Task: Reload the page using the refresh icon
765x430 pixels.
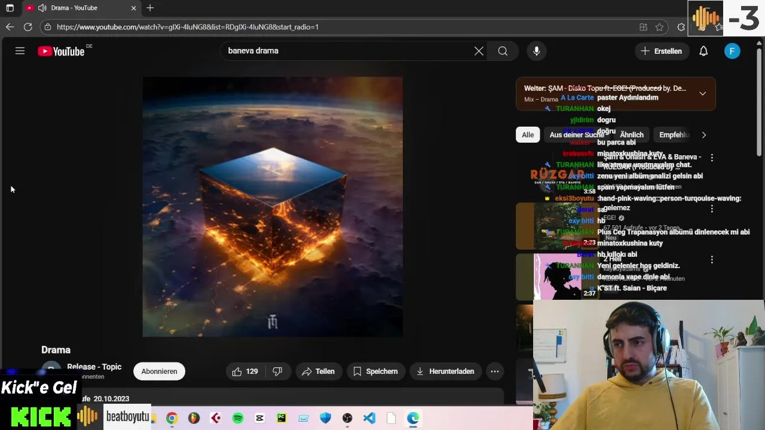Action: (27, 27)
